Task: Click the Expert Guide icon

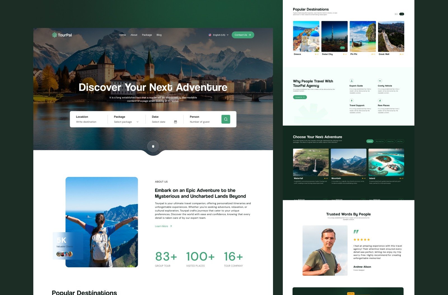Action: pyautogui.click(x=352, y=81)
